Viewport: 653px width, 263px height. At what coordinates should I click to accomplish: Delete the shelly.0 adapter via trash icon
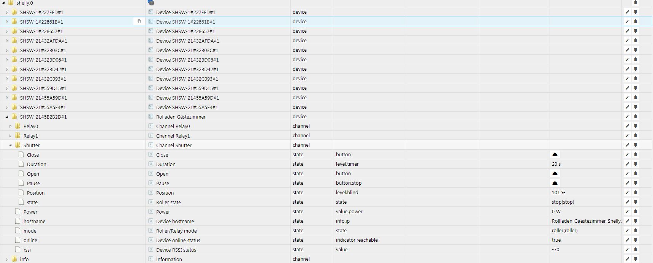(635, 3)
